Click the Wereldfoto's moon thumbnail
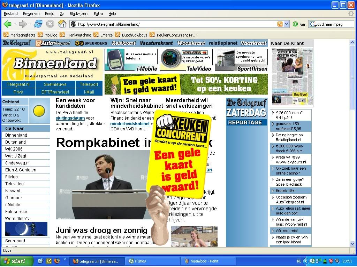 26,229
